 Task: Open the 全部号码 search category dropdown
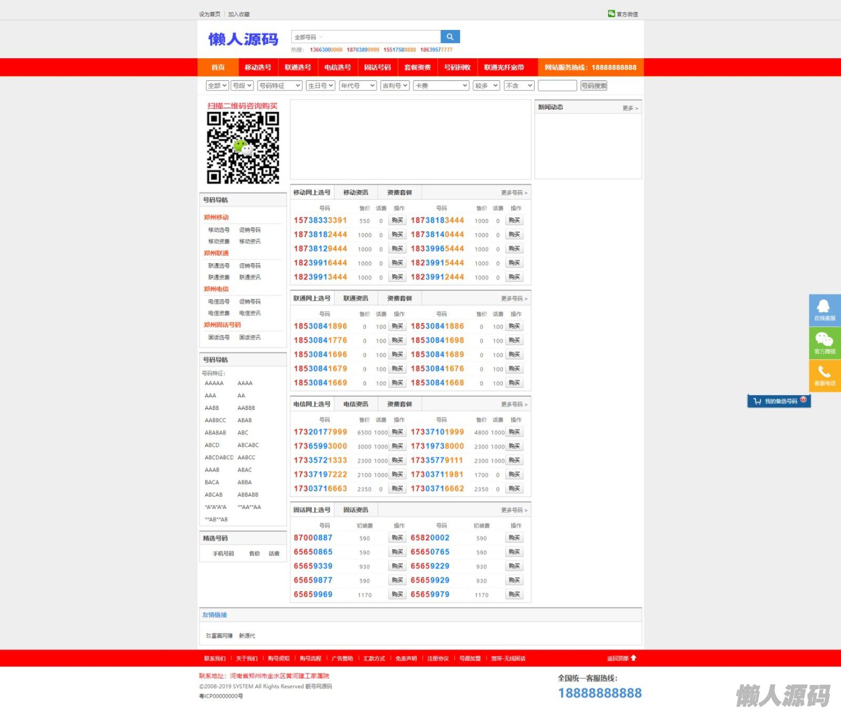click(x=309, y=37)
